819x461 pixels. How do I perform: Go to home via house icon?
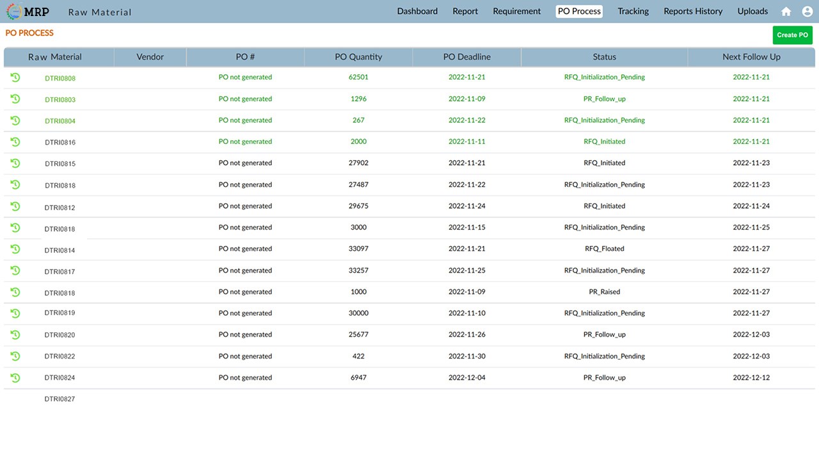coord(786,12)
